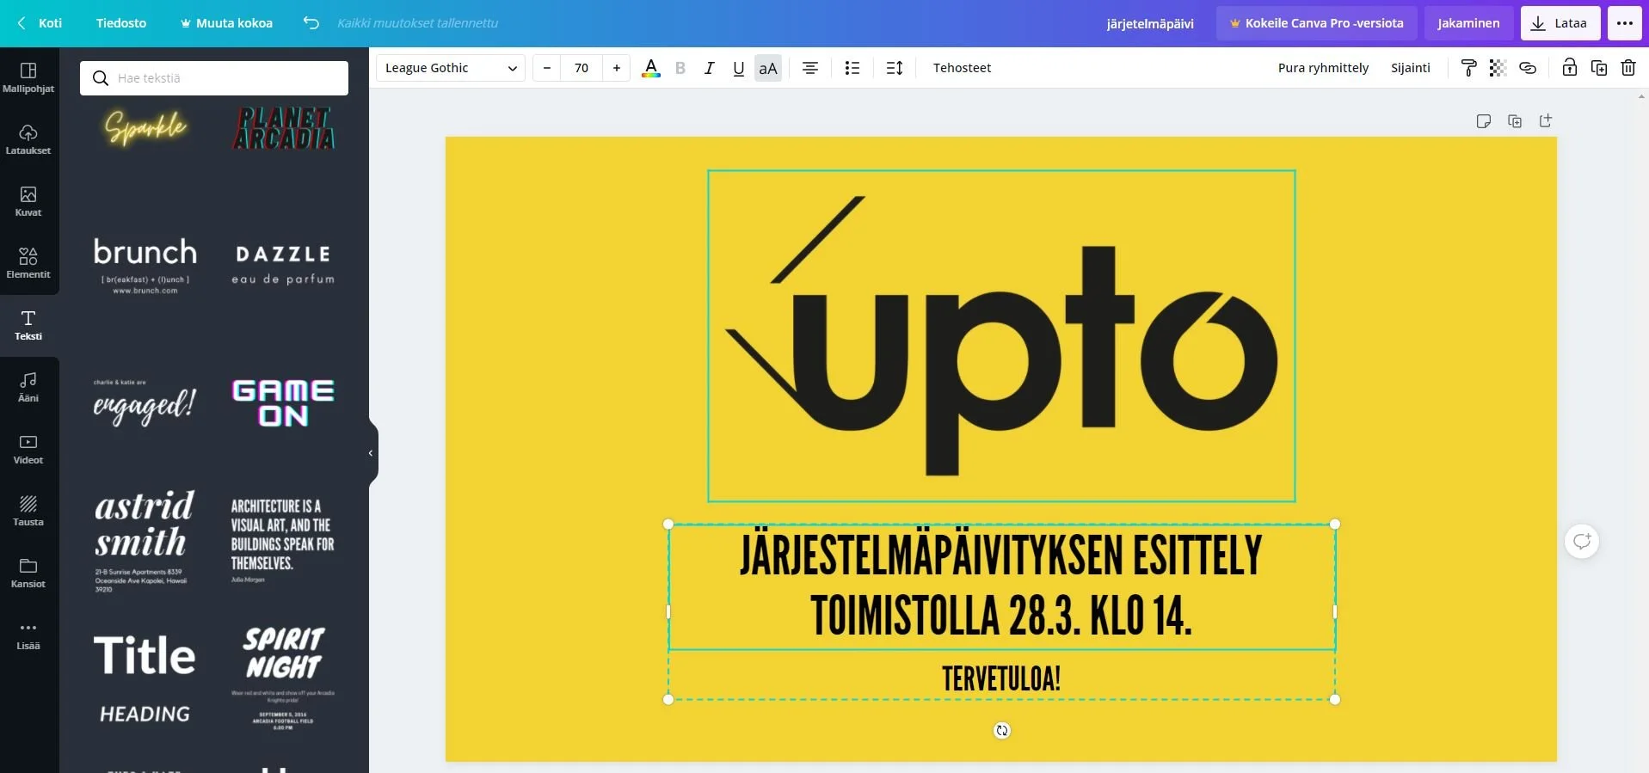Viewport: 1649px width, 773px height.
Task: Change text alignment
Action: pyautogui.click(x=810, y=68)
